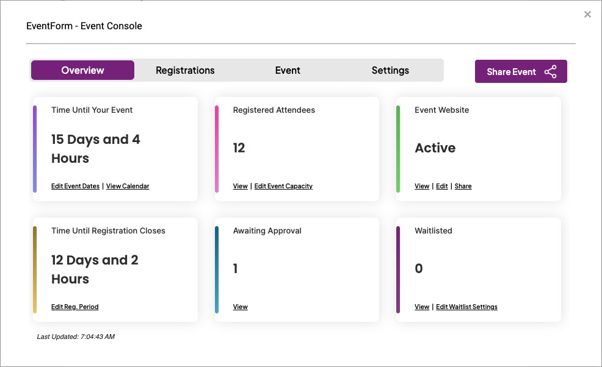Select the Overview tab
Screen dimensions: 602x367
click(x=82, y=70)
